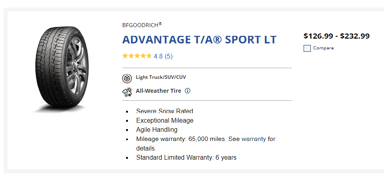Click the Exceptional Mileage bullet
This screenshot has height=178, width=384.
164,120
